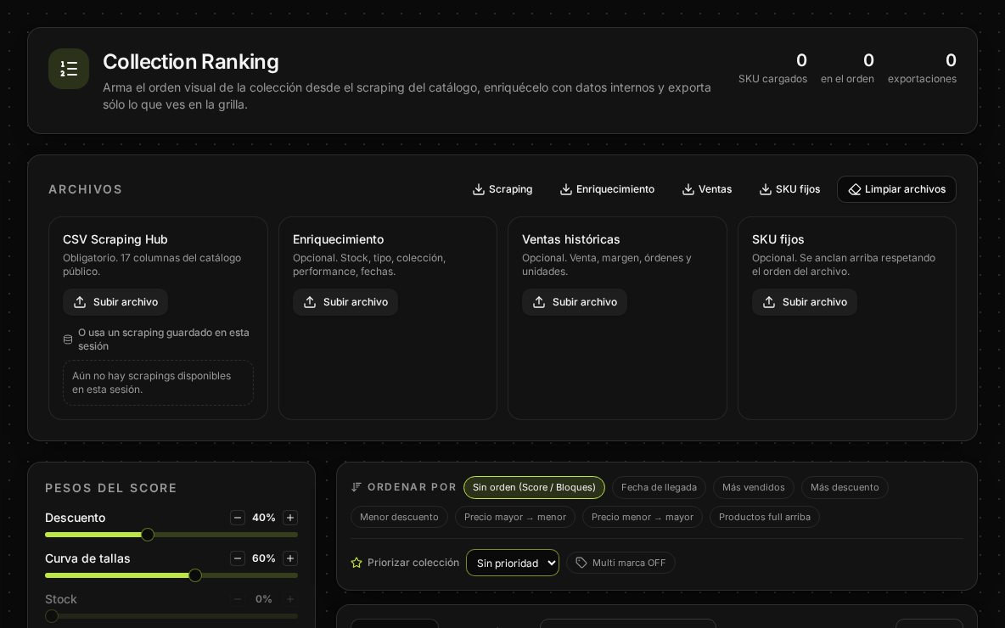
Task: Decrease Descuento weight with minus button
Action: click(x=238, y=518)
